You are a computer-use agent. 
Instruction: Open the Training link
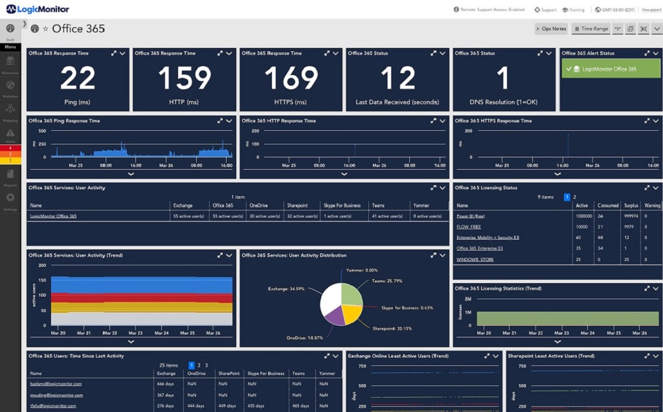tap(573, 10)
